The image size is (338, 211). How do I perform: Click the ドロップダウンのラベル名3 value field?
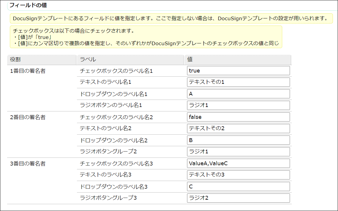coord(238,187)
